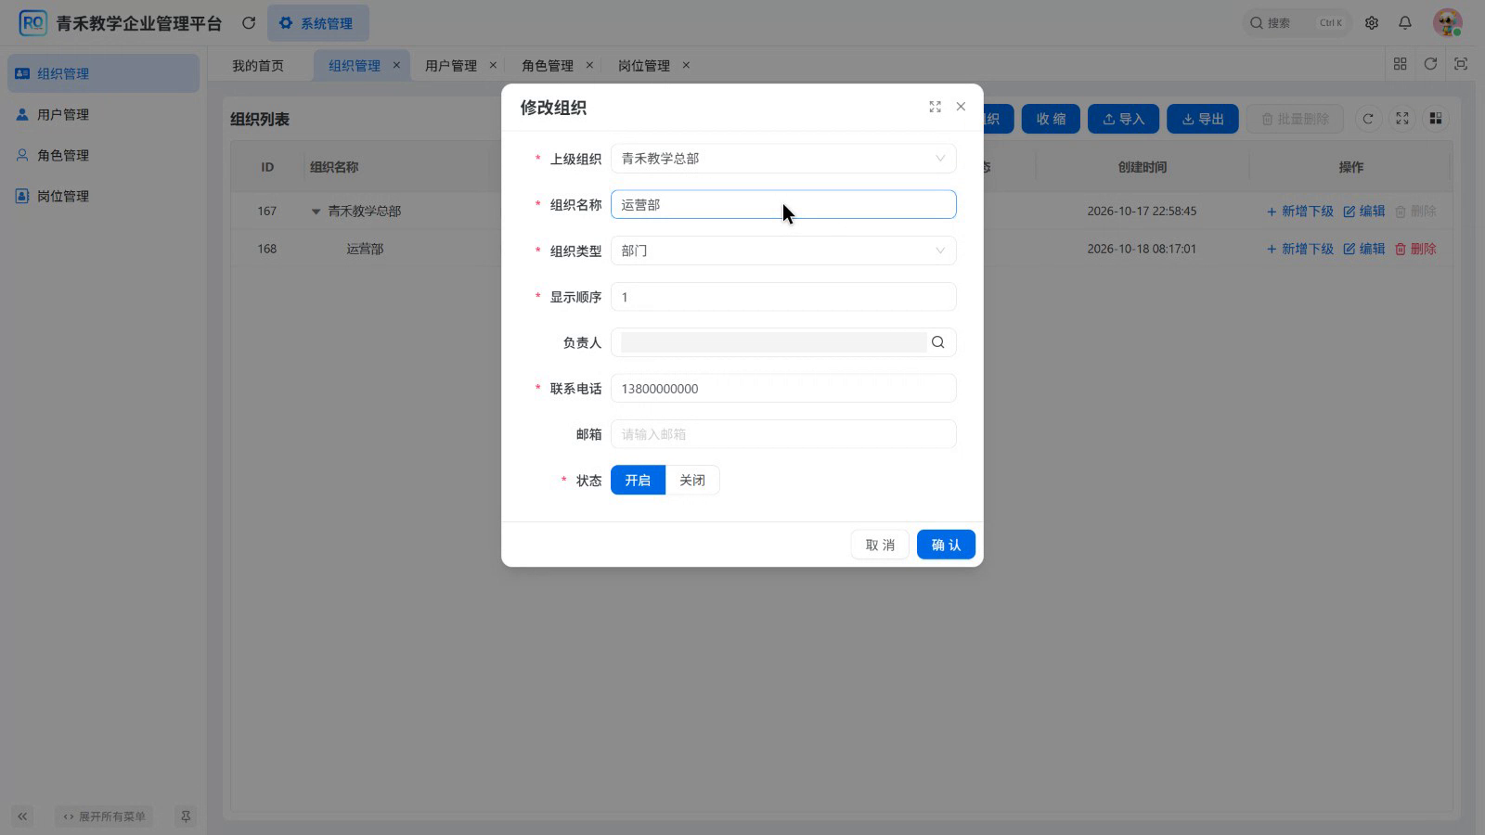The width and height of the screenshot is (1485, 835).
Task: Click 编辑 for 青禾教学总部
Action: 1363,212
